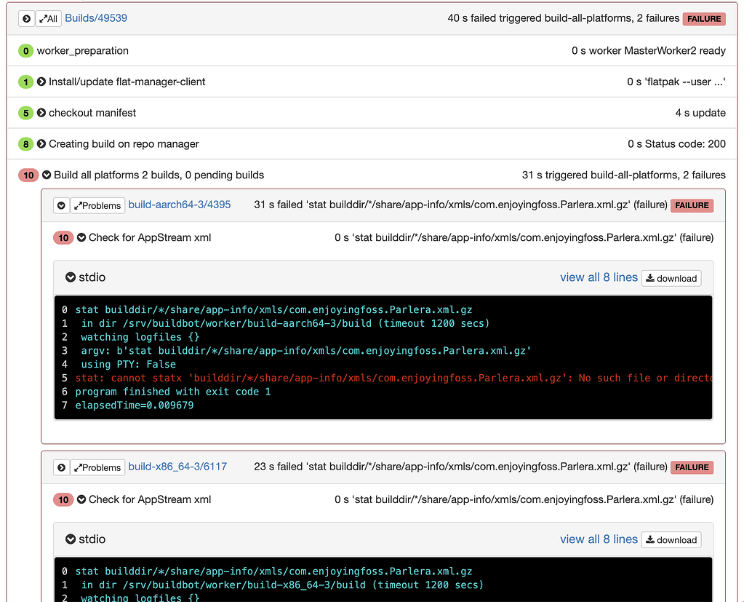The width and height of the screenshot is (744, 602).
Task: Click the Problems button on build-x86_64-3
Action: tap(97, 467)
